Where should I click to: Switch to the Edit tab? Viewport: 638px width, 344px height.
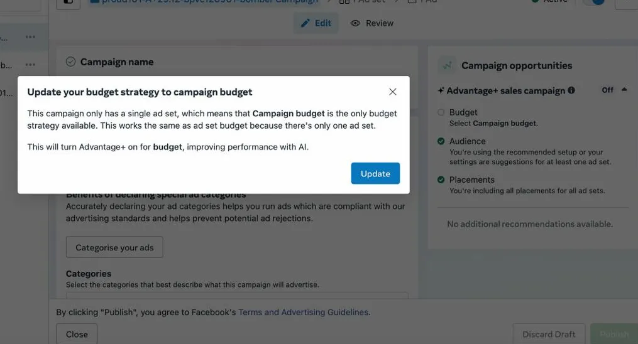point(316,23)
